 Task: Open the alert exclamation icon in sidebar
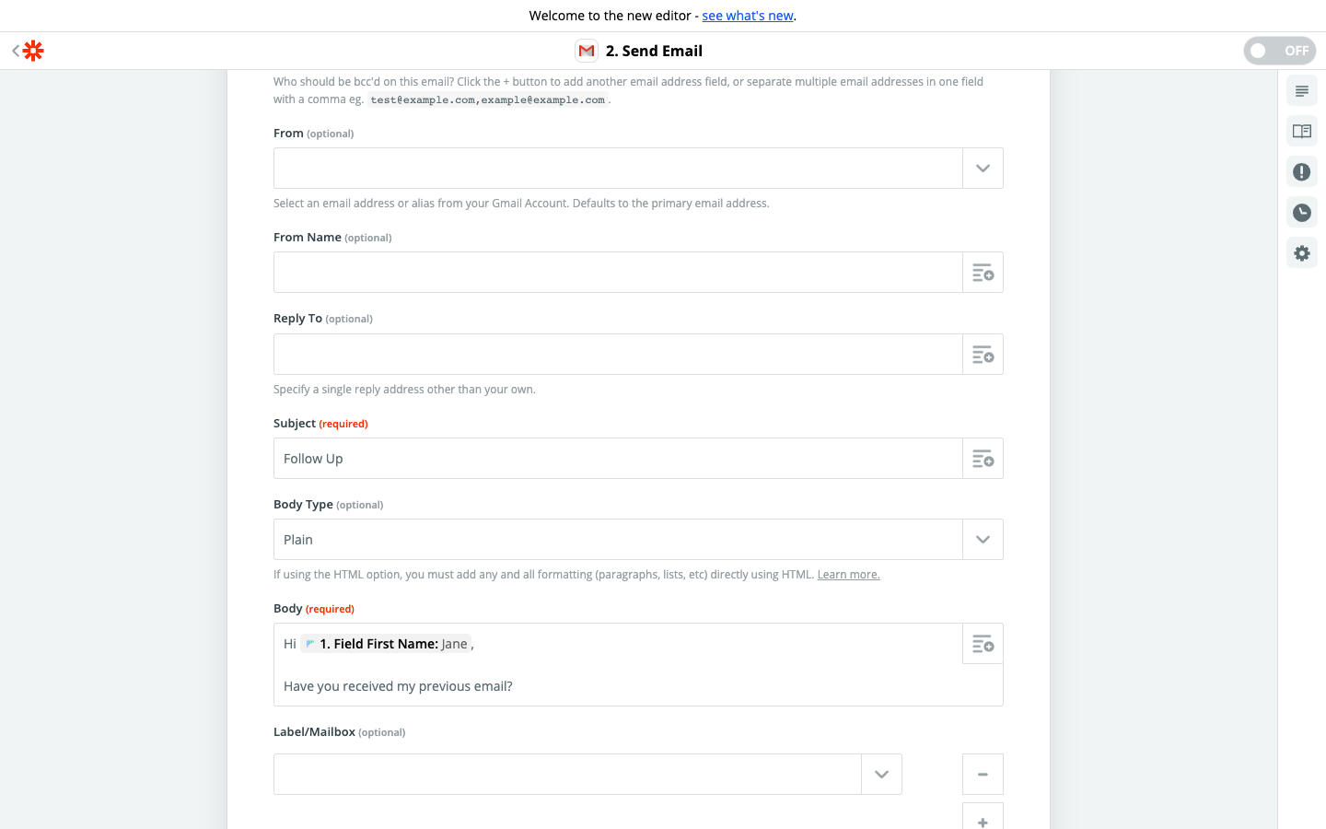(1301, 172)
